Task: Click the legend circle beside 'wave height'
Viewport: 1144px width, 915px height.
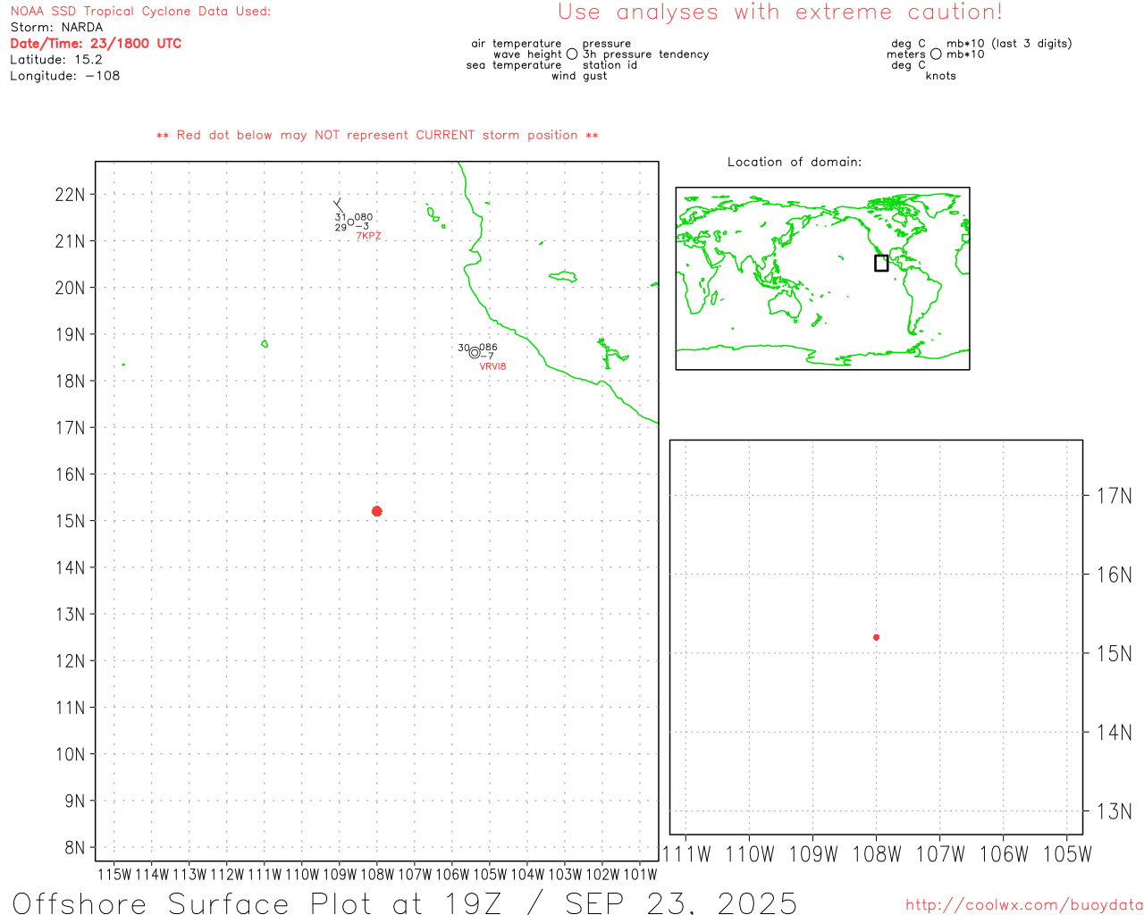Action: click(572, 55)
